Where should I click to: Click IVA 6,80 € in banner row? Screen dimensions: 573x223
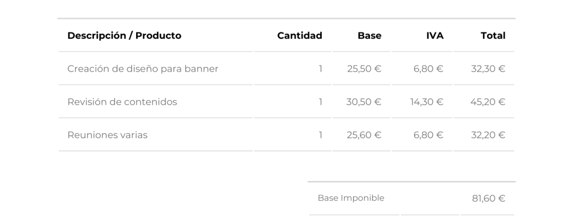click(429, 69)
